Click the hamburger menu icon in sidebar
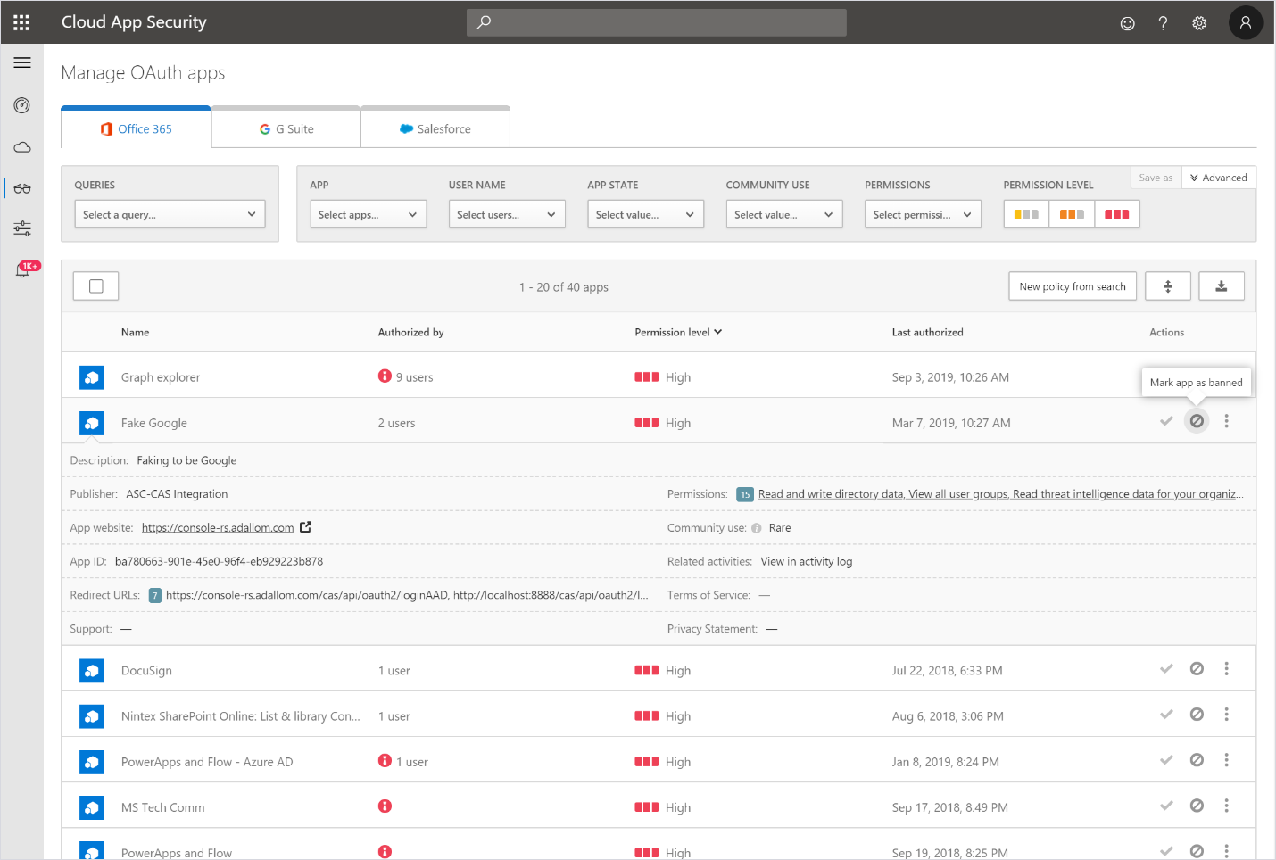 [x=22, y=62]
